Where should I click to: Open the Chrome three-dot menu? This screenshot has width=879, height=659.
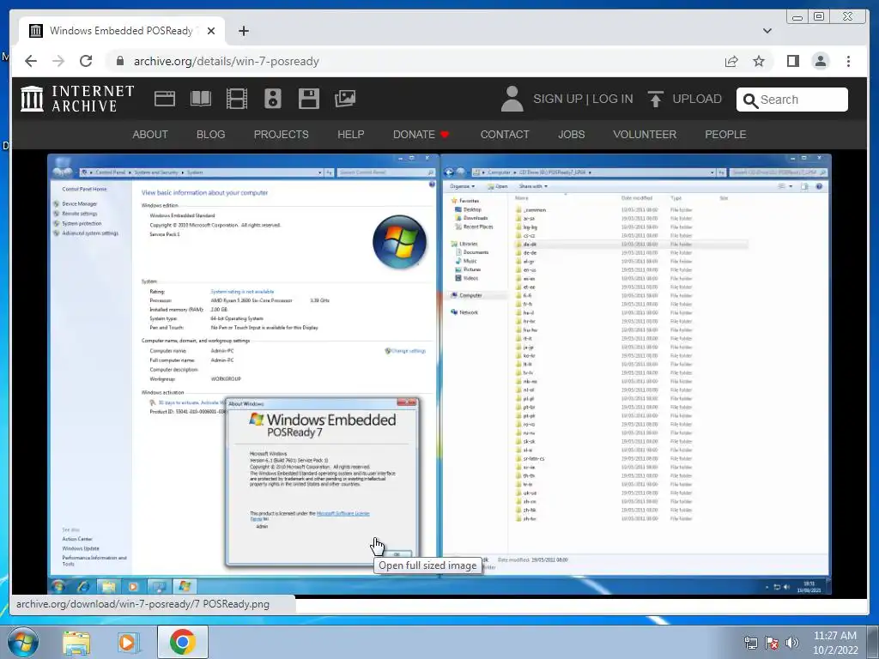848,61
